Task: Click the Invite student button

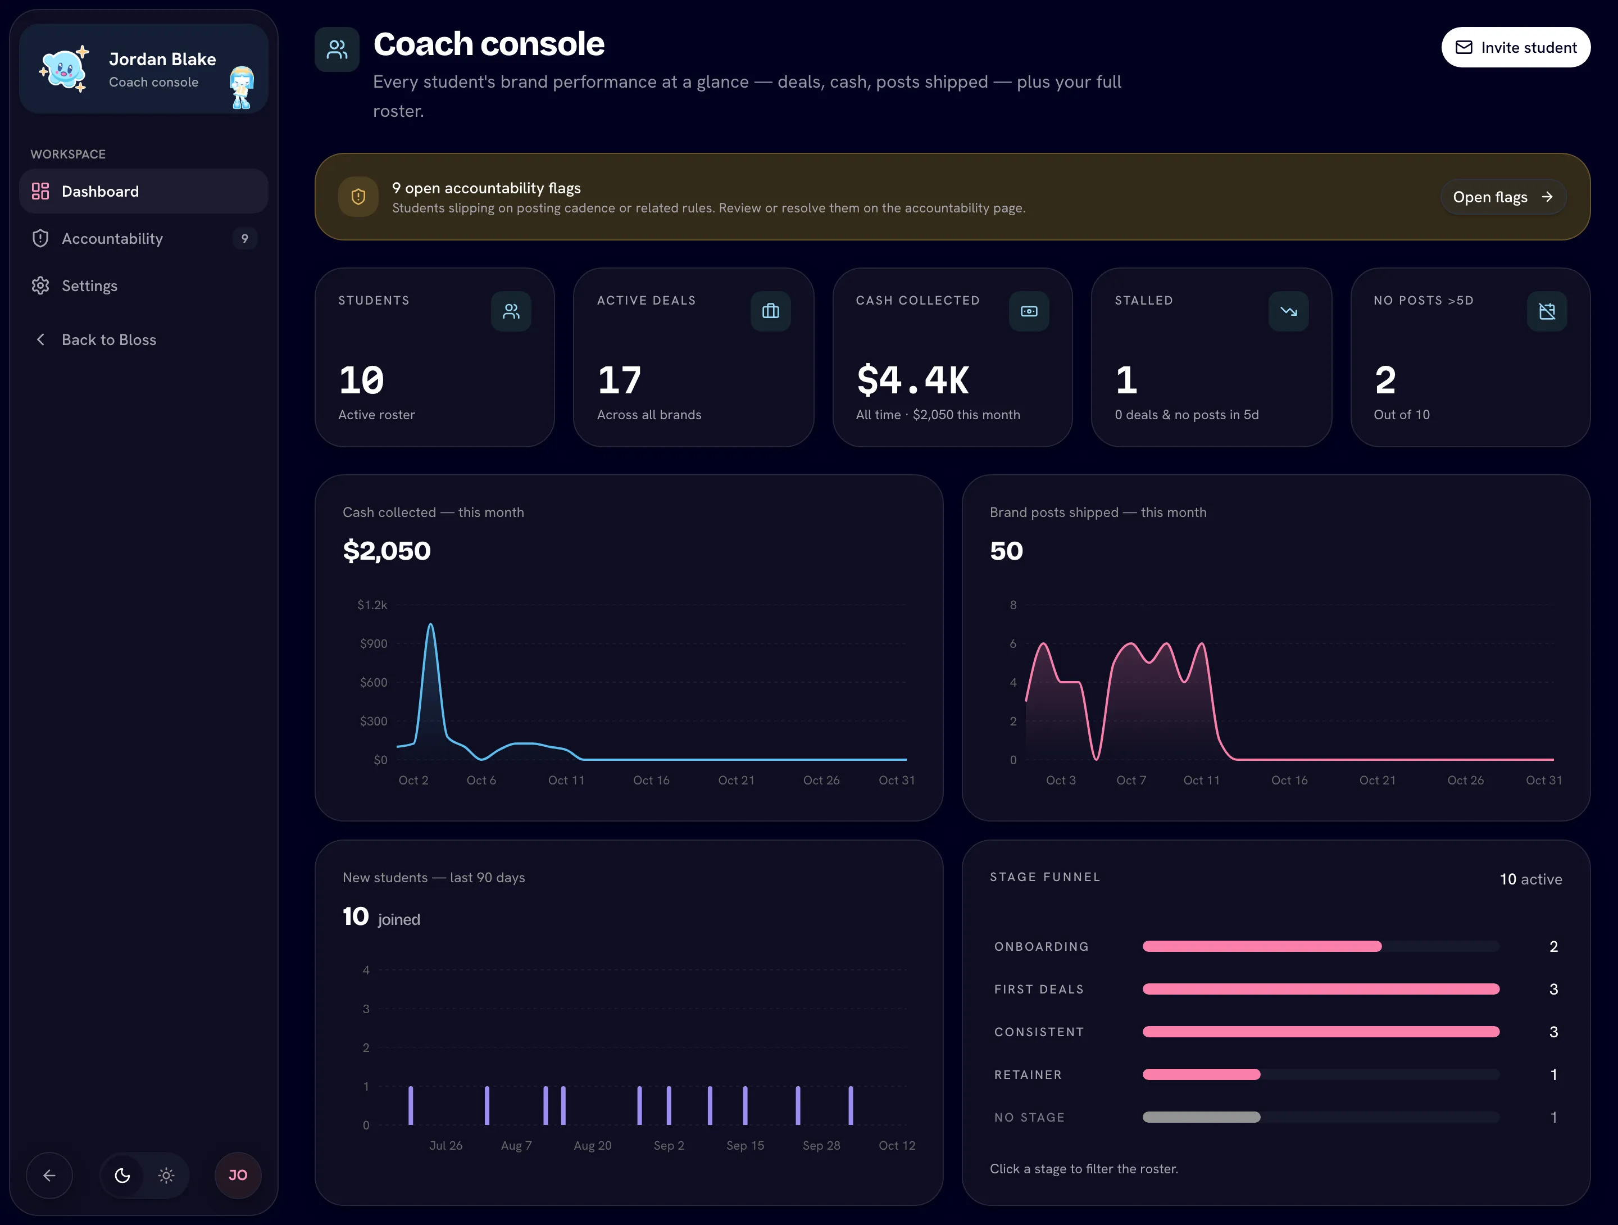Action: (x=1516, y=48)
